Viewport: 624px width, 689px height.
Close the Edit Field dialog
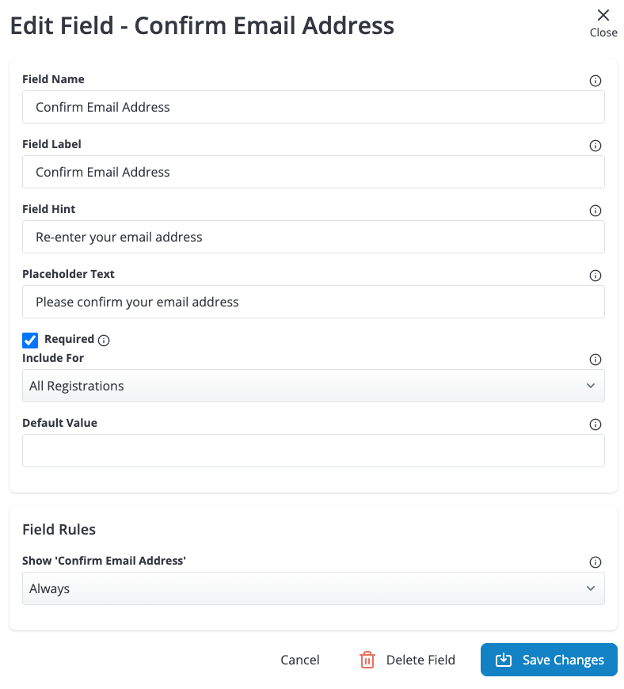tap(603, 23)
